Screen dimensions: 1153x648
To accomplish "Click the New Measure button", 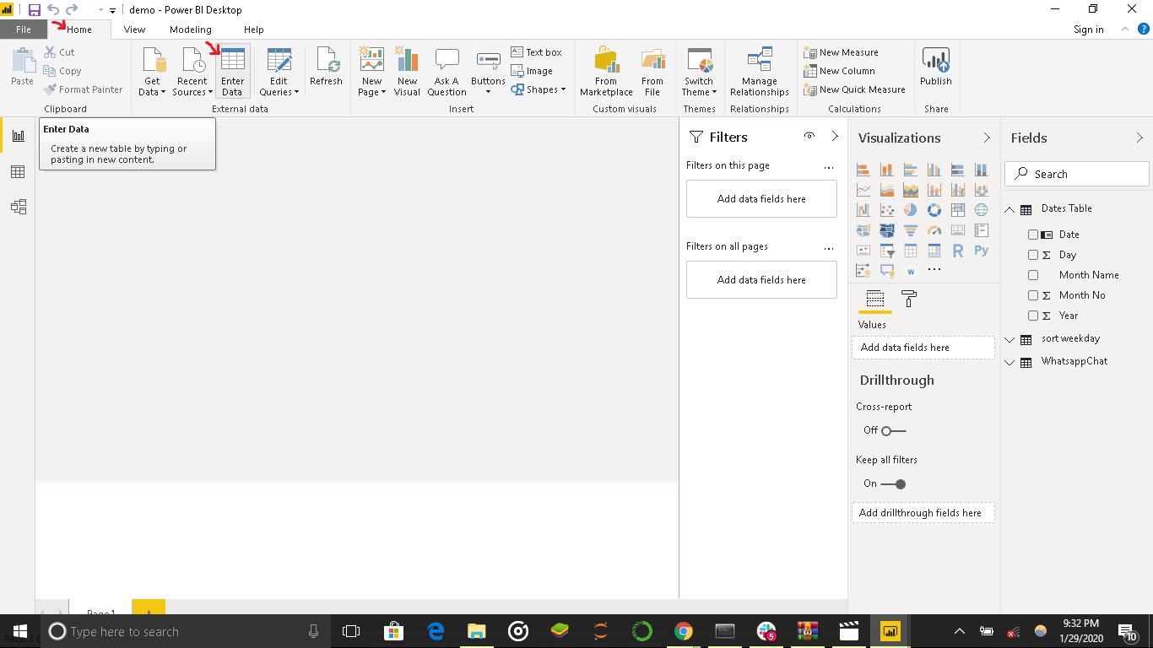I will click(x=842, y=52).
